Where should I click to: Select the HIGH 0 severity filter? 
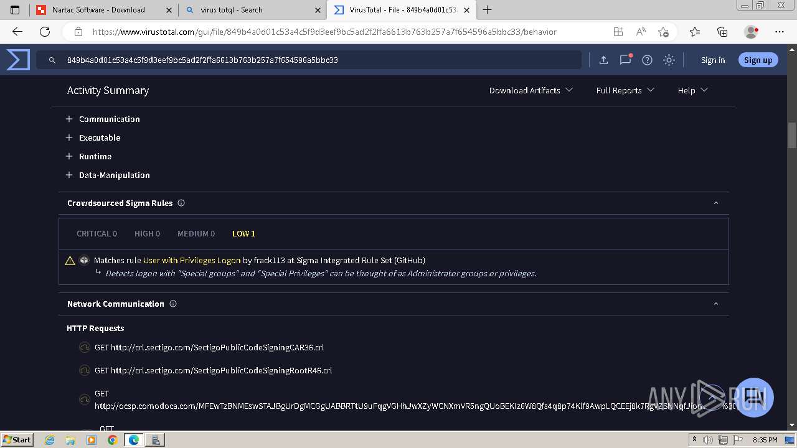147,233
